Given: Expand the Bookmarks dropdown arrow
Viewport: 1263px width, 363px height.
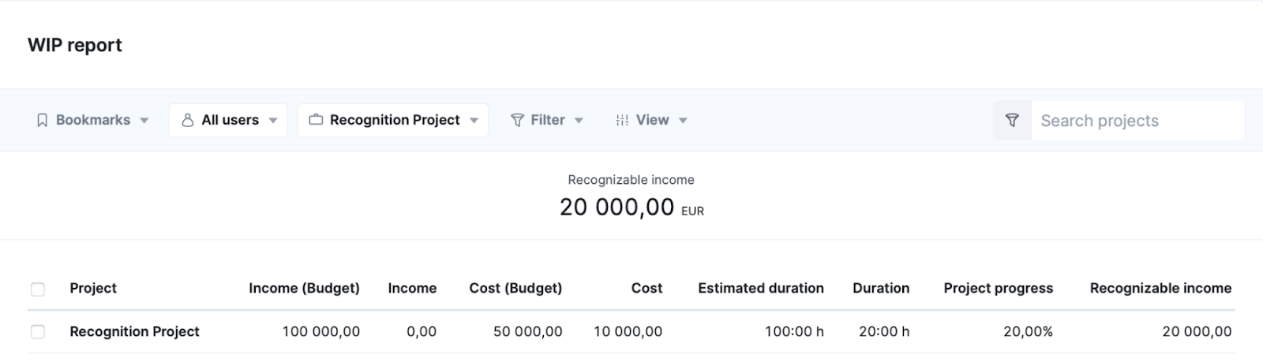Looking at the screenshot, I should [x=144, y=121].
